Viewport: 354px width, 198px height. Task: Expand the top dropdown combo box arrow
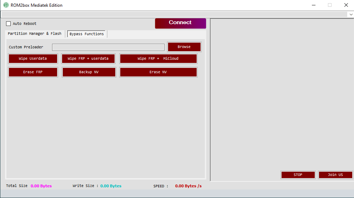(350, 15)
